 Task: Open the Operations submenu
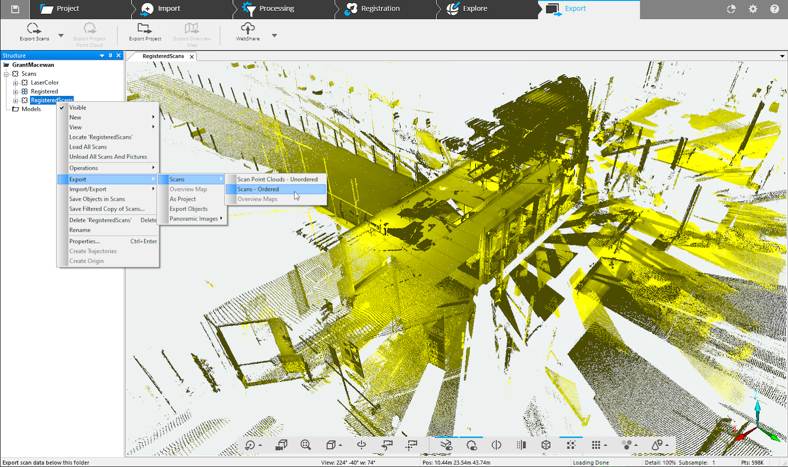tap(108, 168)
